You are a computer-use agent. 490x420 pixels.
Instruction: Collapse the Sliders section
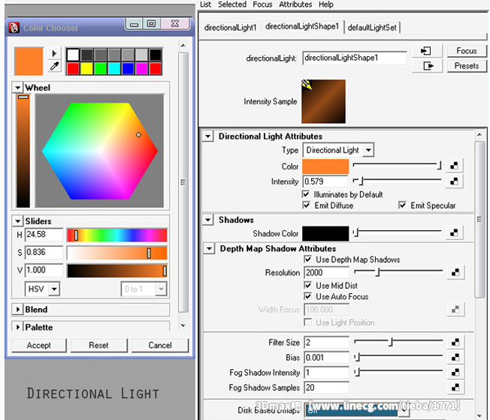(18, 221)
